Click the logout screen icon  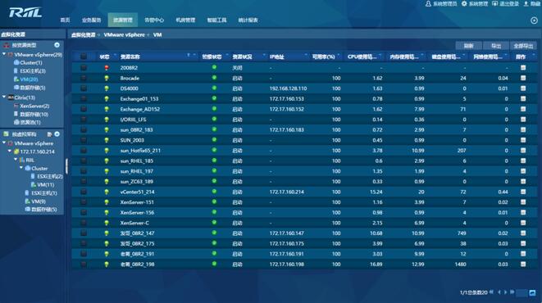[x=495, y=3]
